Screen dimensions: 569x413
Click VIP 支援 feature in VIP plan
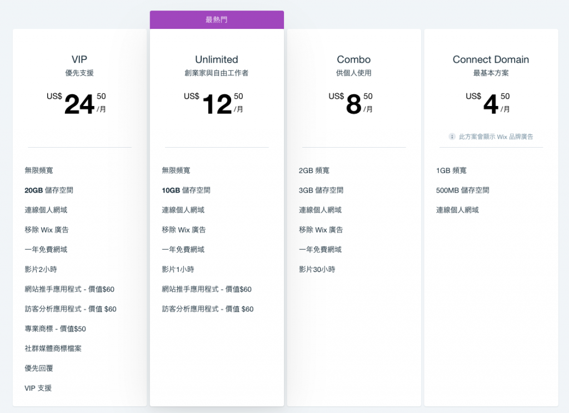(x=38, y=388)
